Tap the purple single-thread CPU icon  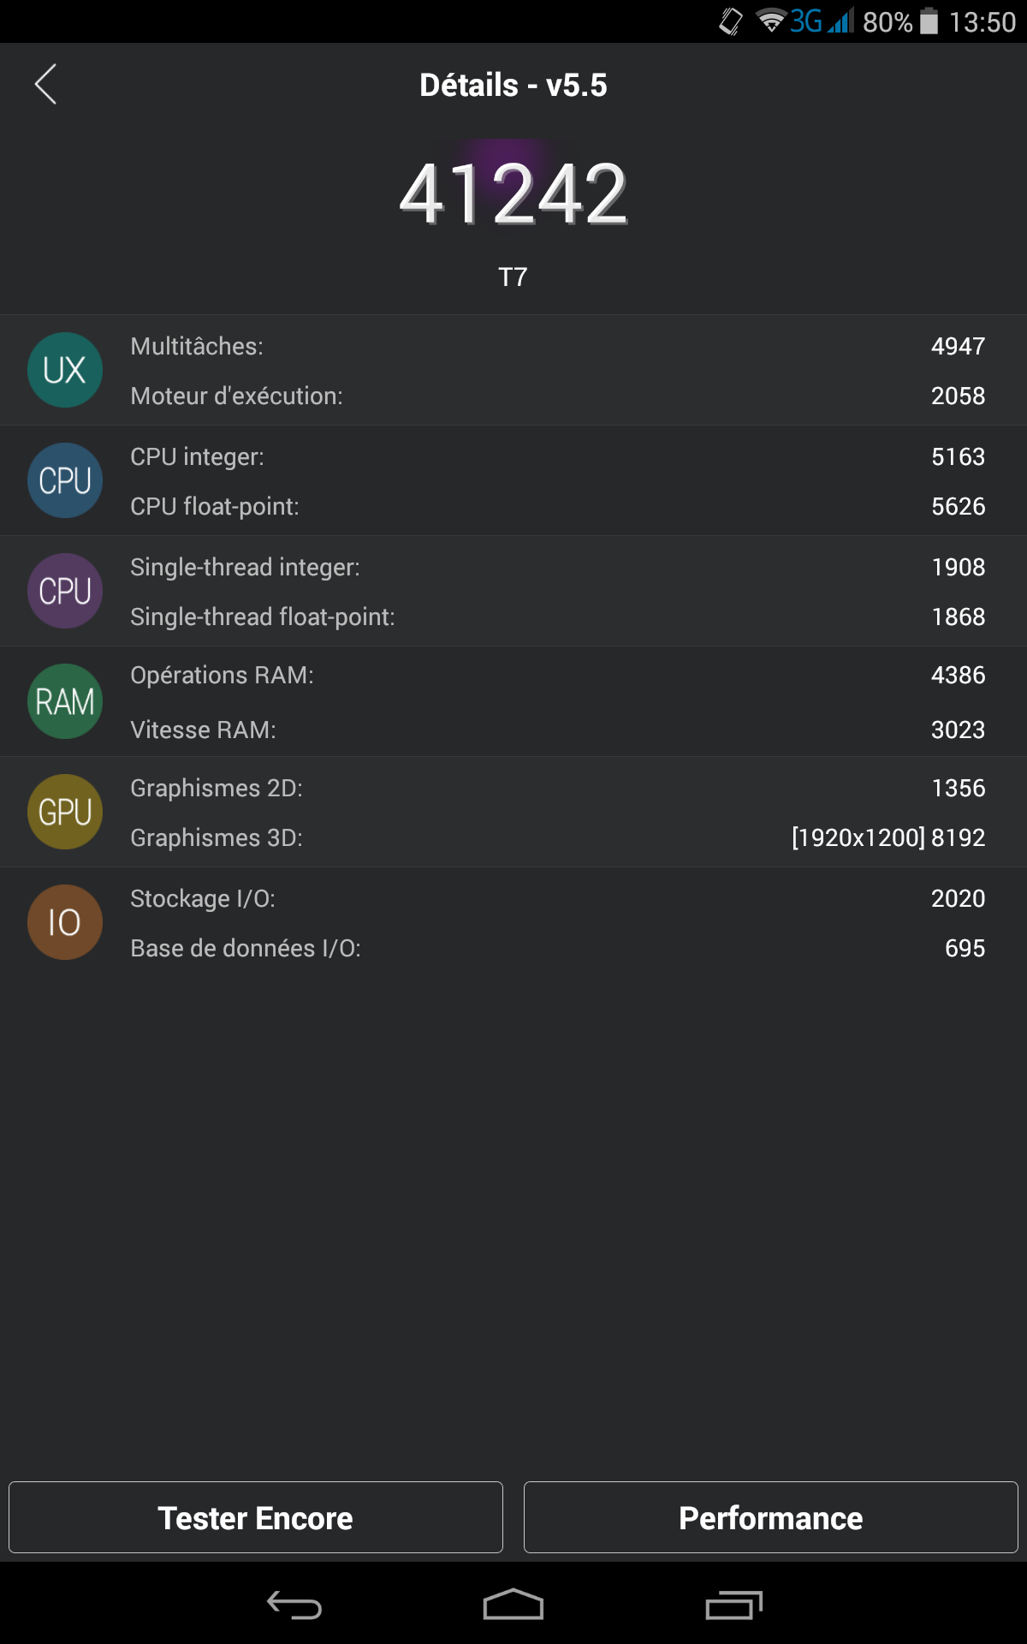point(65,591)
